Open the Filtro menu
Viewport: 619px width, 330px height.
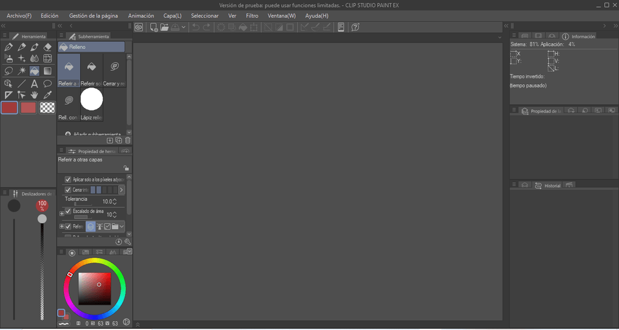click(252, 15)
